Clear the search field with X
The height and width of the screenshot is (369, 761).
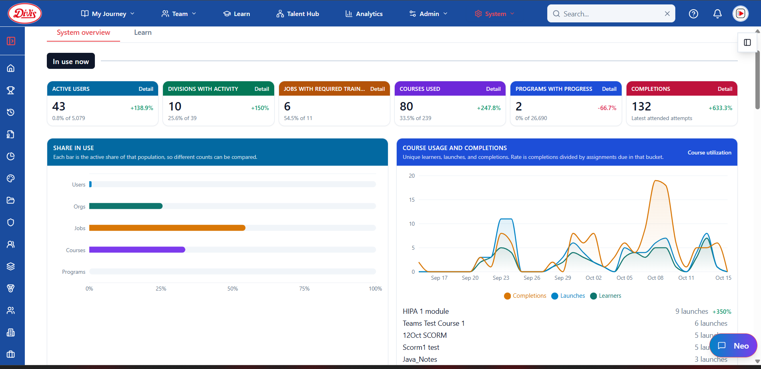[667, 14]
